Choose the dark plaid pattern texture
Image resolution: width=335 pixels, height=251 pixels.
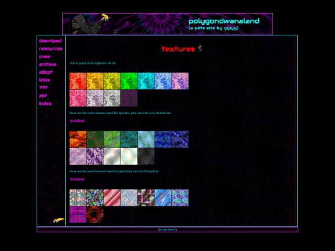(146, 198)
